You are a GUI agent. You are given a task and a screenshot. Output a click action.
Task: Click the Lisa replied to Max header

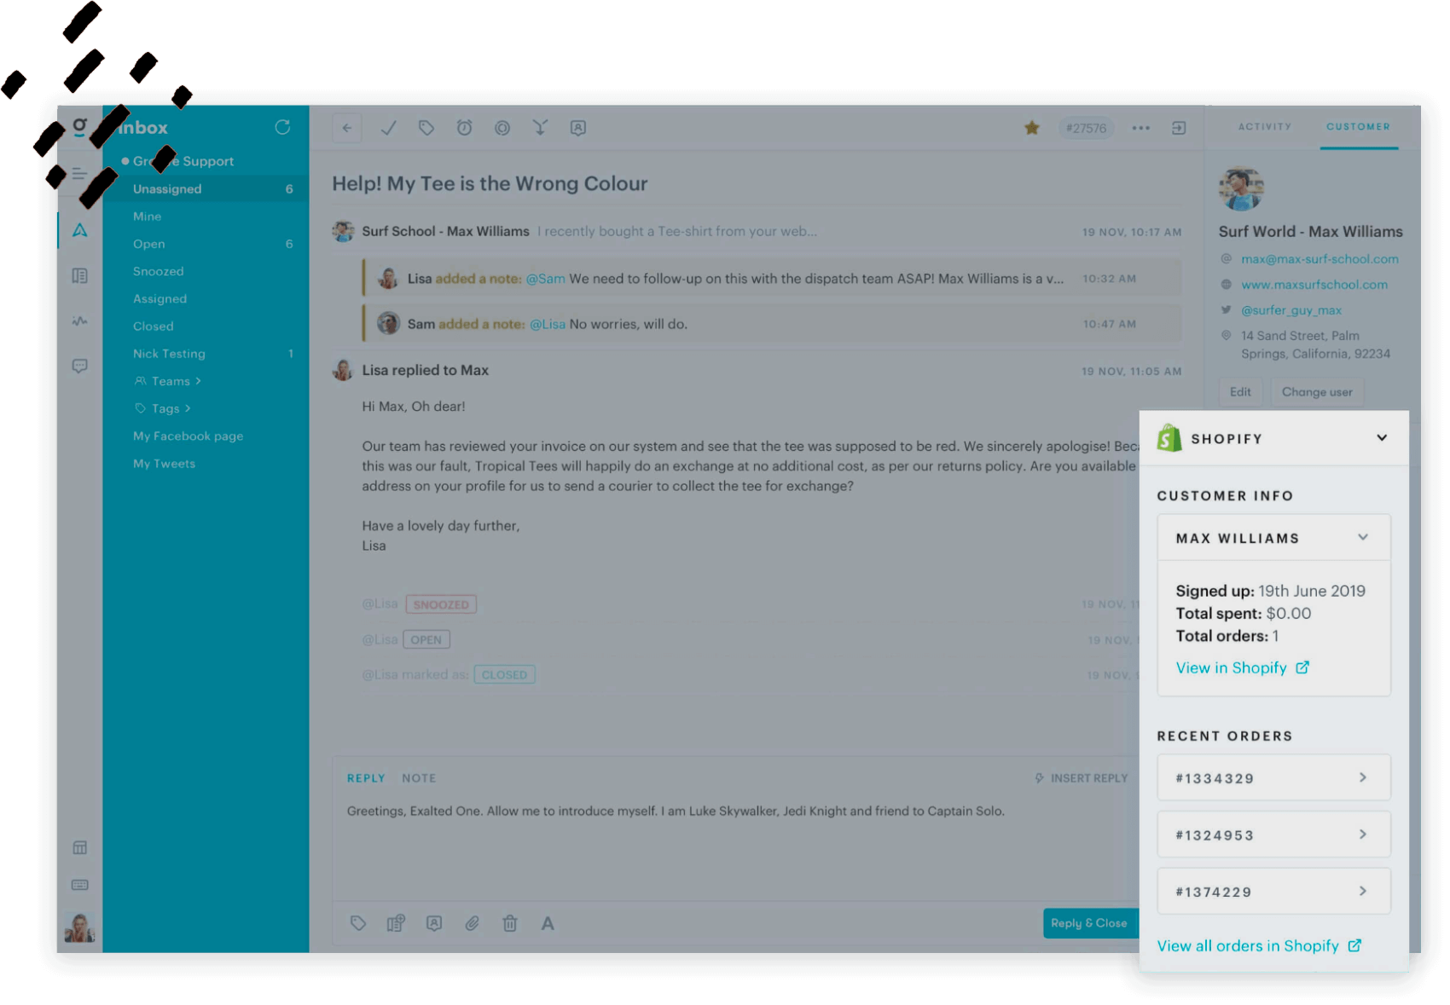(x=425, y=370)
